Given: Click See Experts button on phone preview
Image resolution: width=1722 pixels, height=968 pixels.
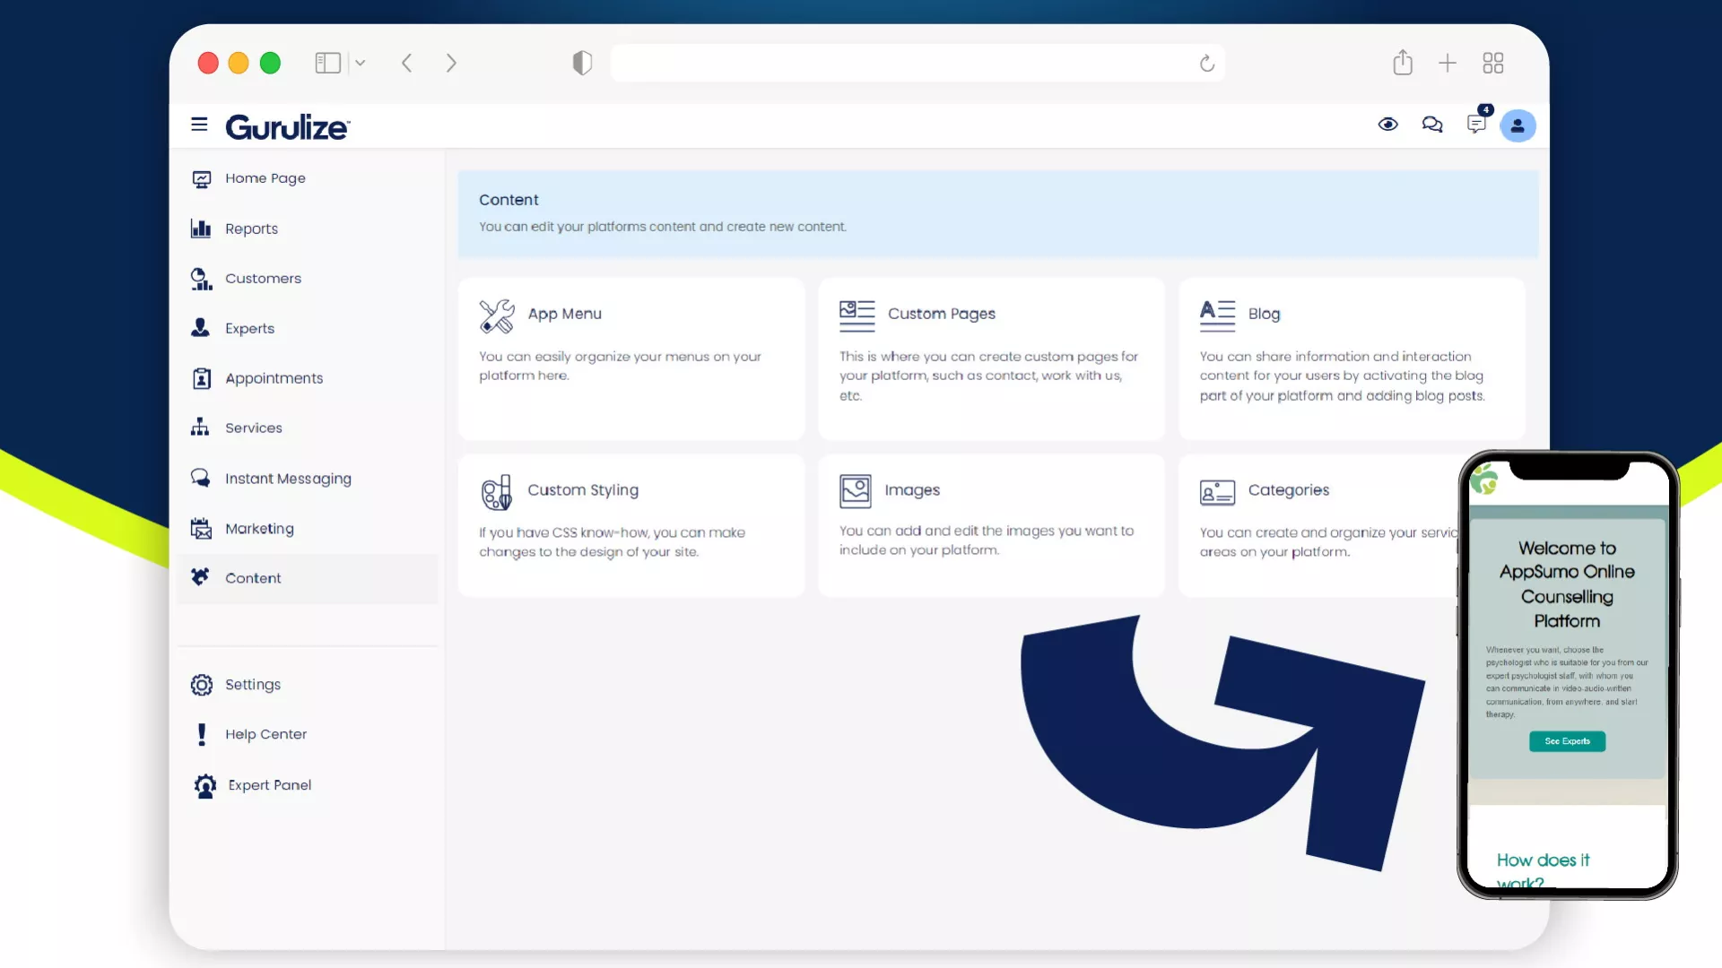Looking at the screenshot, I should tap(1567, 741).
